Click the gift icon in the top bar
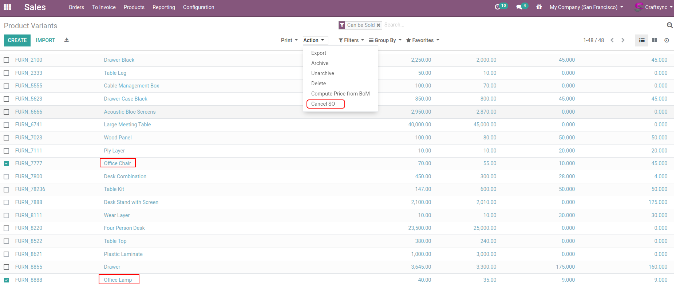The height and width of the screenshot is (285, 680). click(539, 7)
